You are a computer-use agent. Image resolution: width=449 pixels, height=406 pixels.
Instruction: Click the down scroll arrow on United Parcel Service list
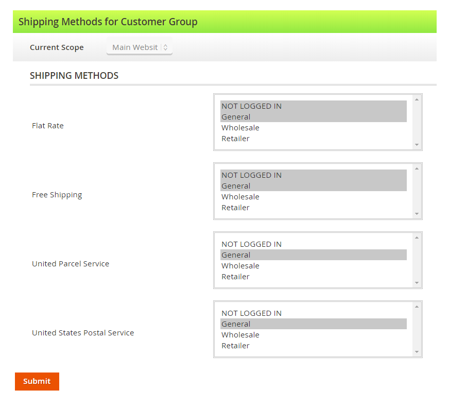pyautogui.click(x=417, y=283)
